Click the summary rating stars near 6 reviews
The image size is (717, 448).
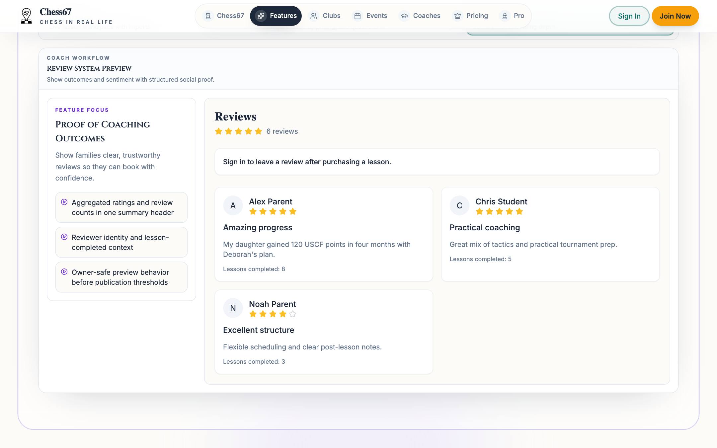coord(238,131)
